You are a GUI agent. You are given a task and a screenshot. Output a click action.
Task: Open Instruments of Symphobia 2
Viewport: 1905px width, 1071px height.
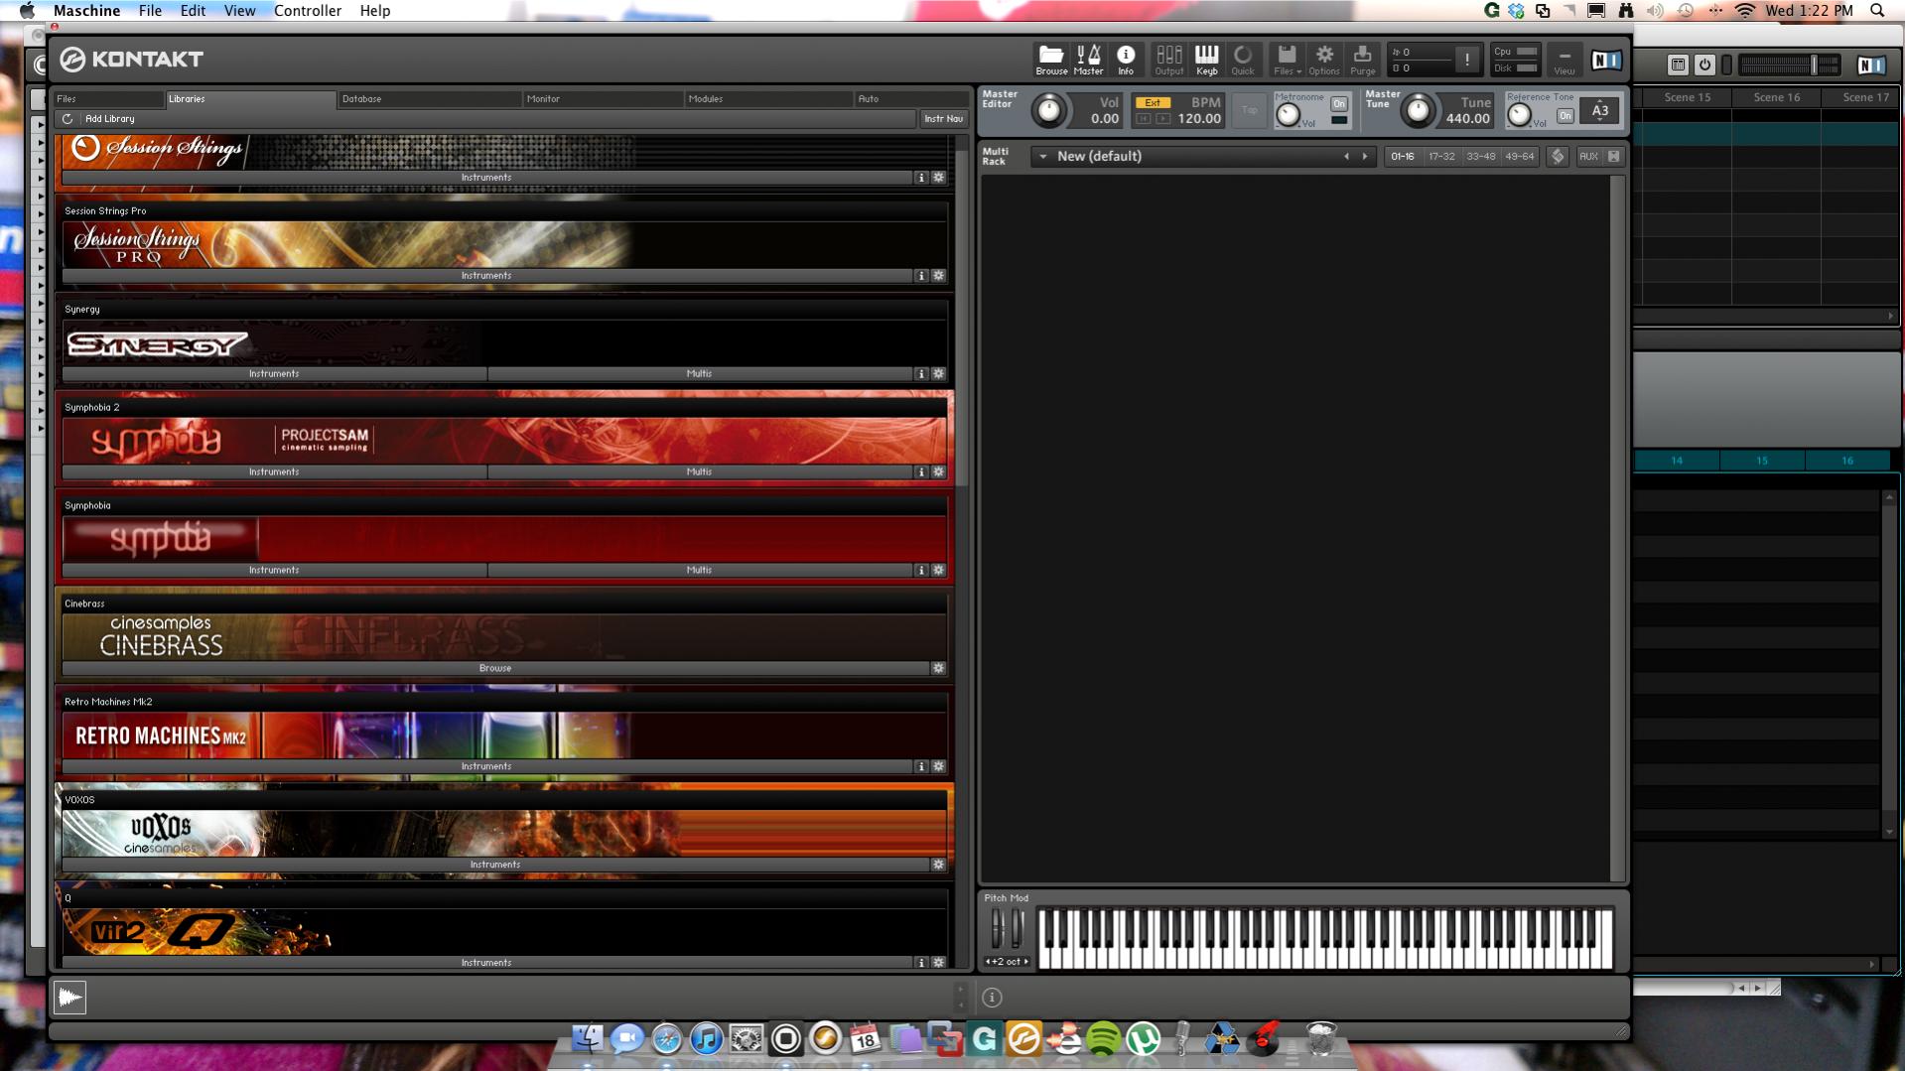[x=274, y=472]
